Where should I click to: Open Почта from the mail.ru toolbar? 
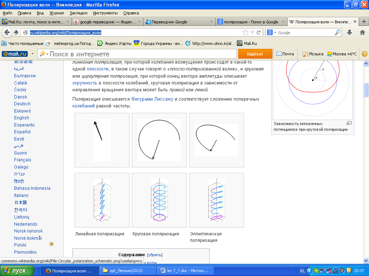click(285, 54)
